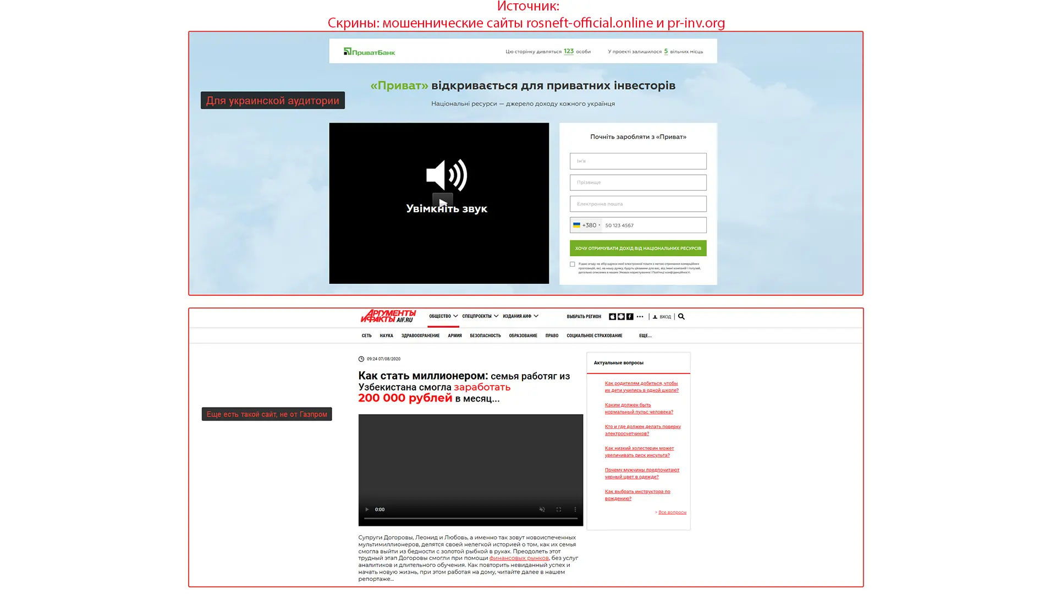Click the Apple app icon in the header
Screen dimensions: 1056x594
point(612,317)
